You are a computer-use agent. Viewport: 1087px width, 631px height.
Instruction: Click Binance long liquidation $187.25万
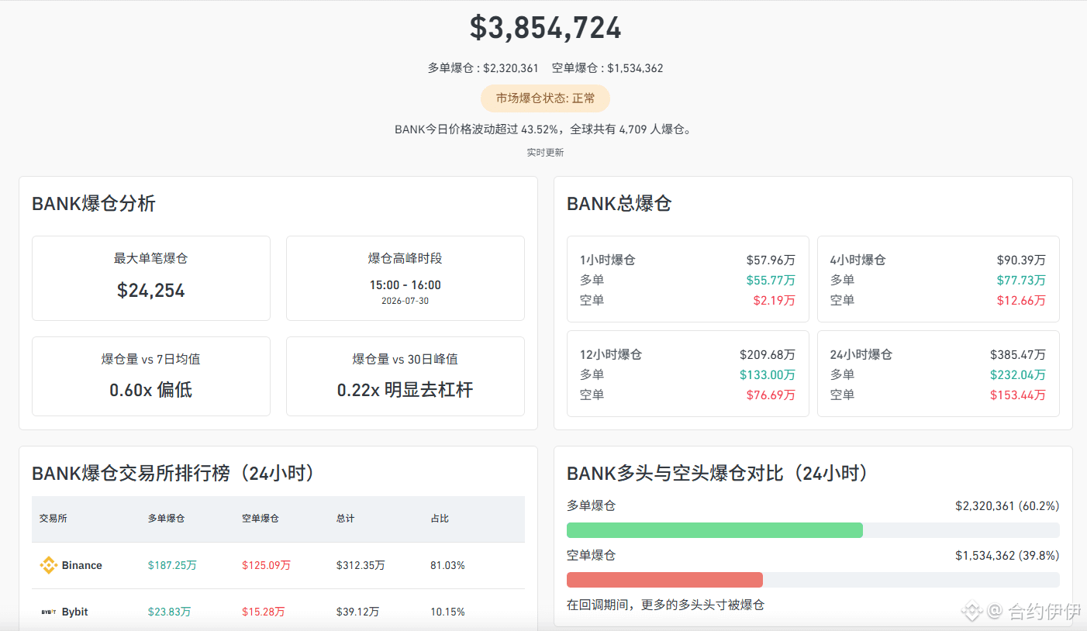[x=172, y=566]
